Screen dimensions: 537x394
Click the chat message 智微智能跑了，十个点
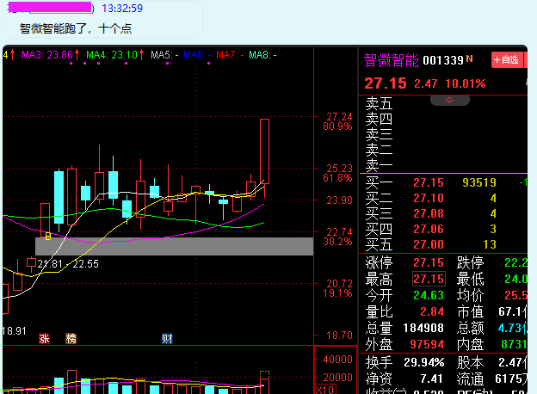(x=76, y=28)
